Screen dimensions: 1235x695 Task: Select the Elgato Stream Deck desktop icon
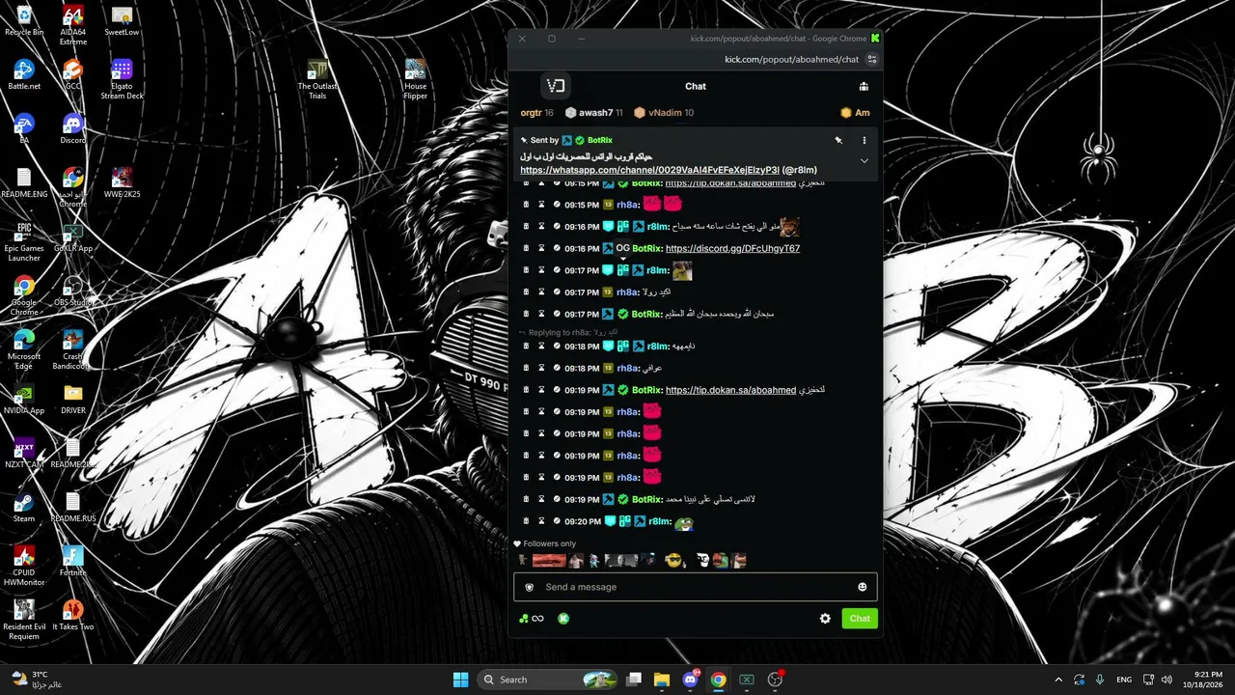(x=122, y=79)
